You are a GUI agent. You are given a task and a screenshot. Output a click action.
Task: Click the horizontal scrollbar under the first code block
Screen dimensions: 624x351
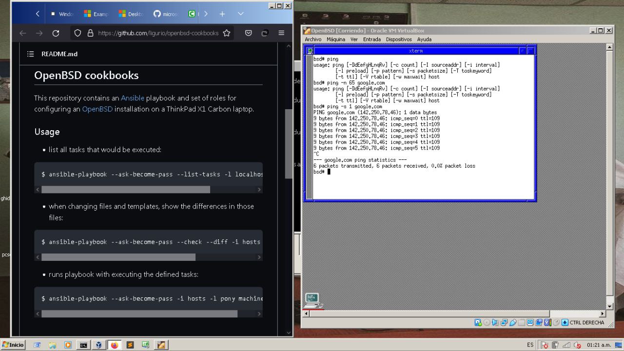pyautogui.click(x=127, y=189)
